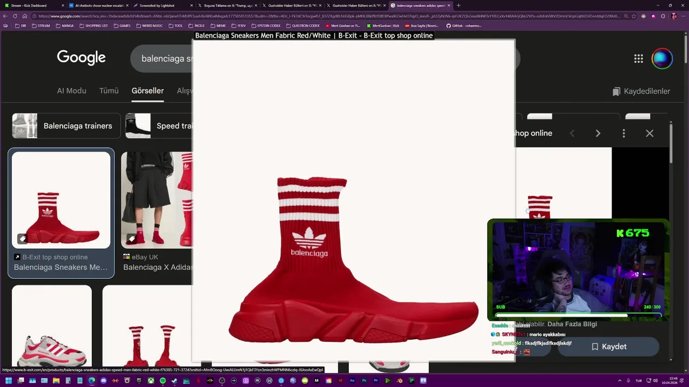Switch to Stream - Kick Dashboard browser tab

(x=33, y=5)
